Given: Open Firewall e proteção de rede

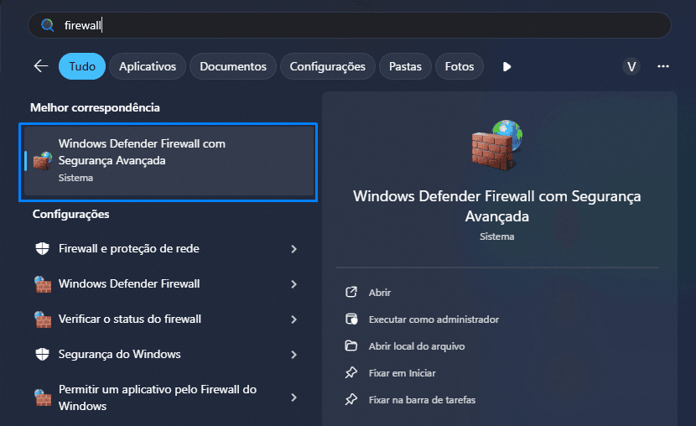Looking at the screenshot, I should pyautogui.click(x=167, y=248).
